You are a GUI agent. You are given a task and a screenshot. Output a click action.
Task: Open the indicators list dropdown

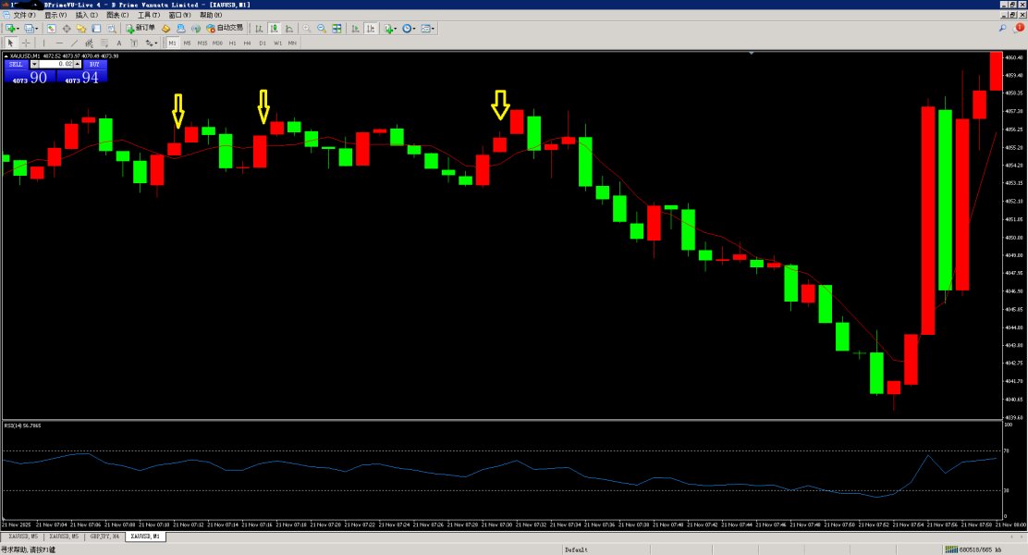tap(390, 29)
